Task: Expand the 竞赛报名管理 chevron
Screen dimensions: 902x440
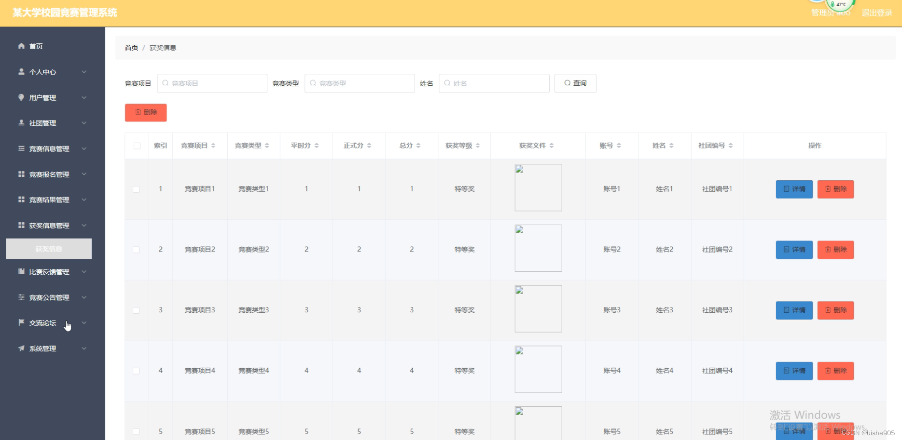Action: click(84, 174)
